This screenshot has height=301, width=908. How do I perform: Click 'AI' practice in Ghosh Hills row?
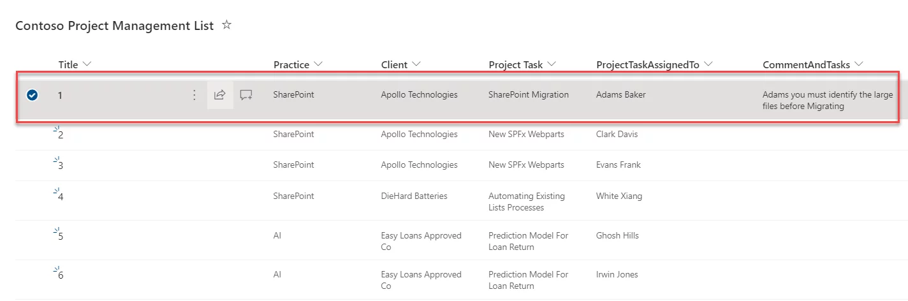click(x=277, y=235)
